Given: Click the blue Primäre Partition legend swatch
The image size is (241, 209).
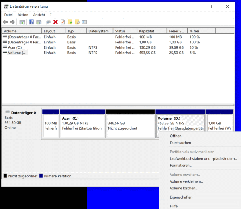Looking at the screenshot, I should pos(41,176).
